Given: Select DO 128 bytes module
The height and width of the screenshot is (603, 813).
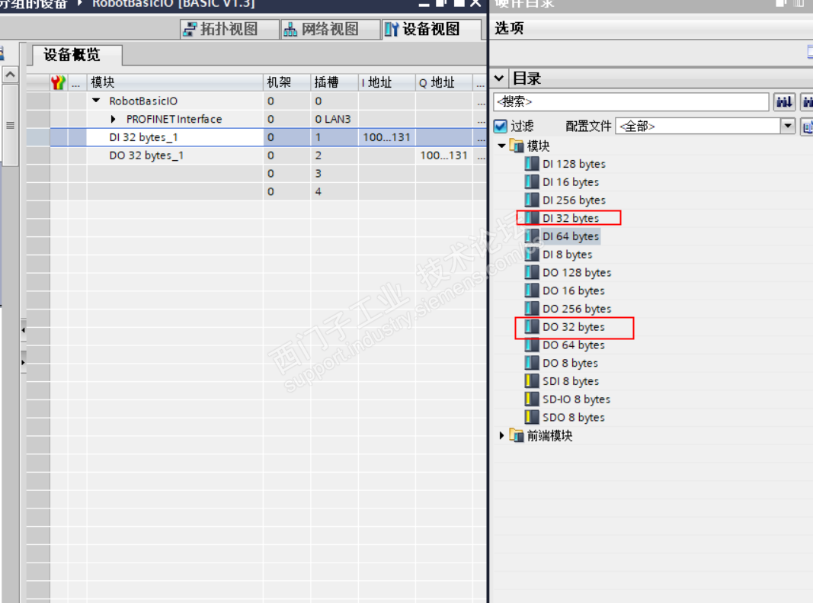Looking at the screenshot, I should 577,273.
